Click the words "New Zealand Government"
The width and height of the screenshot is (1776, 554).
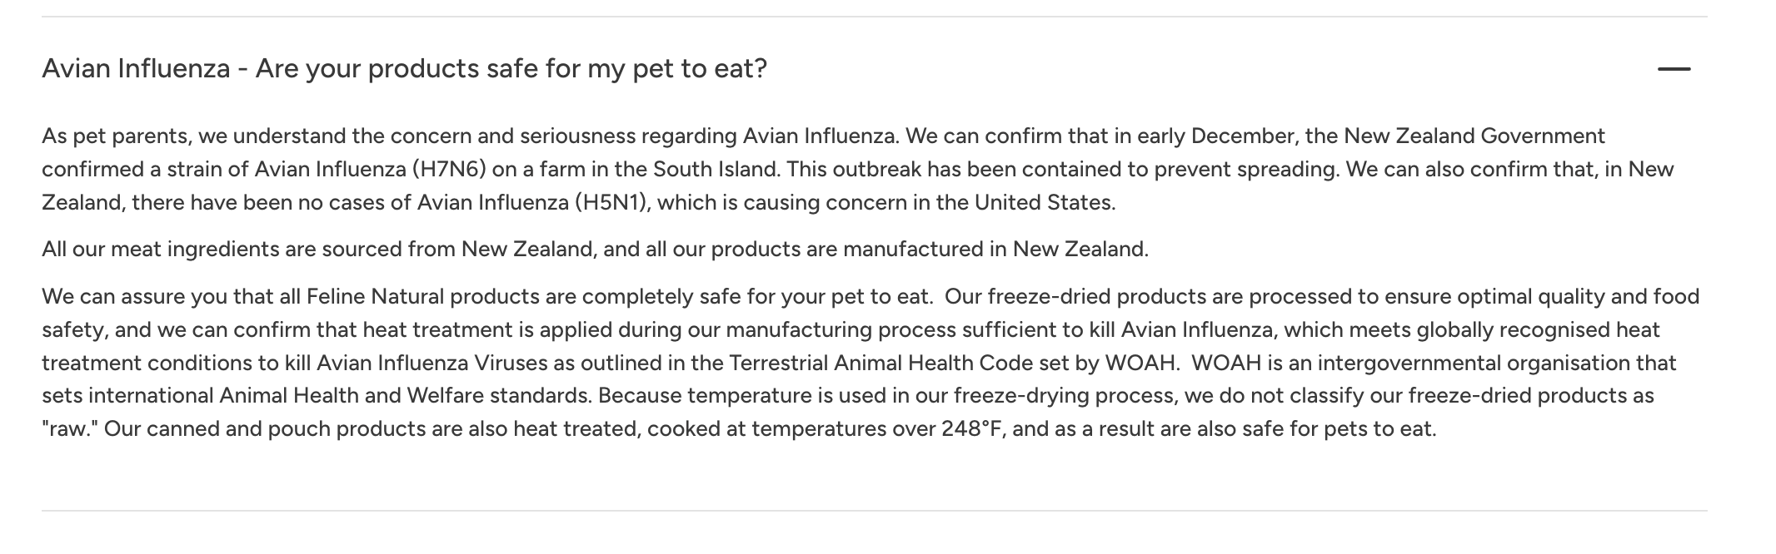point(1474,136)
